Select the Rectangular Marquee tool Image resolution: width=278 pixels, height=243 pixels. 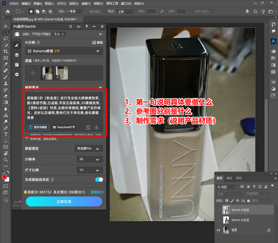(x=5, y=32)
